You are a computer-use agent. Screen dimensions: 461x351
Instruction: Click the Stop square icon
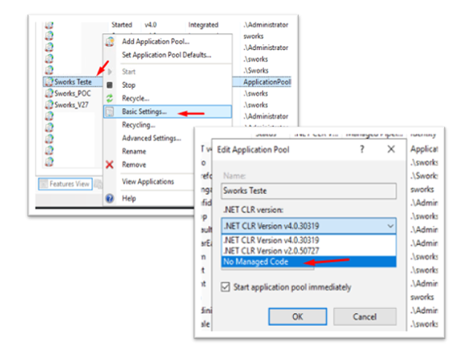tap(110, 85)
